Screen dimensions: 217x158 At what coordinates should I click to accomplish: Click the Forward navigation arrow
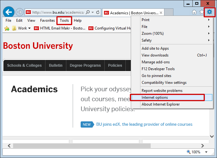pyautogui.click(x=20, y=12)
